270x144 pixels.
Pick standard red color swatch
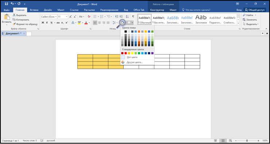tap(126, 53)
